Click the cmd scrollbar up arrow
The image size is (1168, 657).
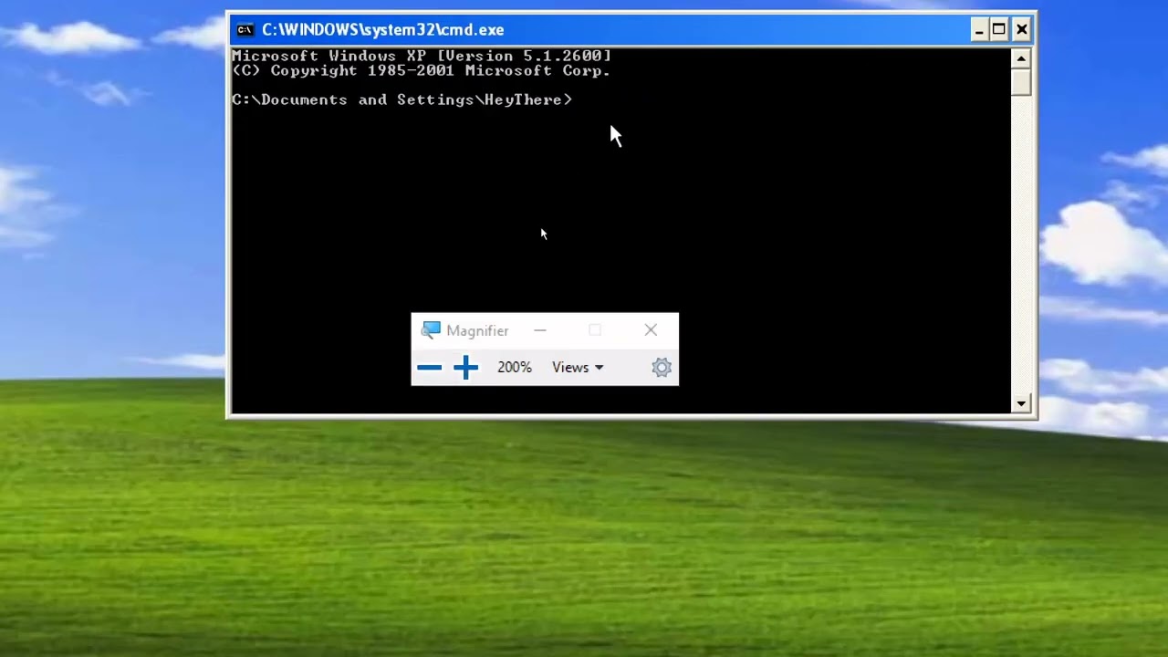[1021, 58]
